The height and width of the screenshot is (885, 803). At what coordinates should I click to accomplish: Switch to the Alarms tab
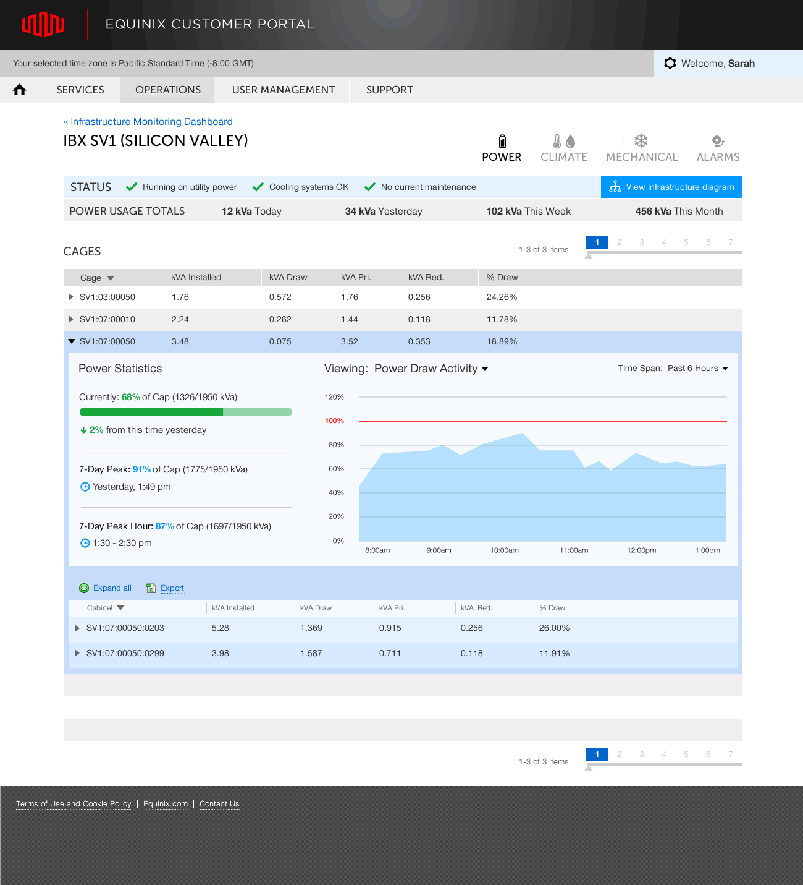tap(718, 157)
